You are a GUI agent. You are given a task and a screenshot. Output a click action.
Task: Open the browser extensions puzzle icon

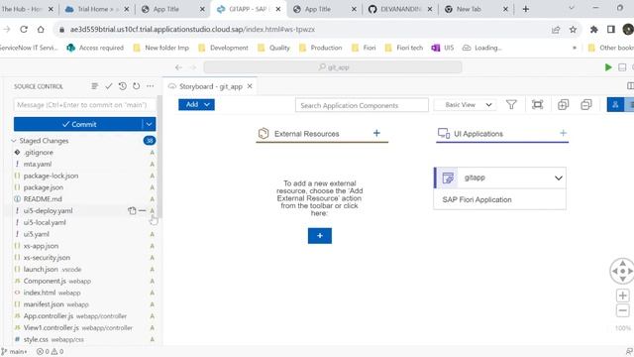tap(594, 29)
